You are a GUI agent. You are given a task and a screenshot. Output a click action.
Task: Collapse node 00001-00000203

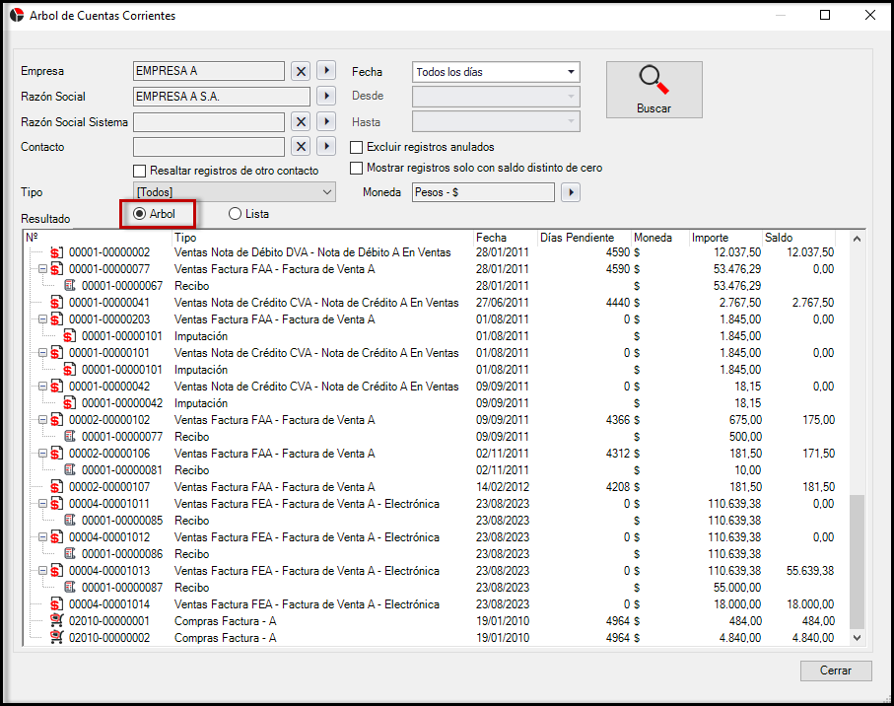coord(42,318)
